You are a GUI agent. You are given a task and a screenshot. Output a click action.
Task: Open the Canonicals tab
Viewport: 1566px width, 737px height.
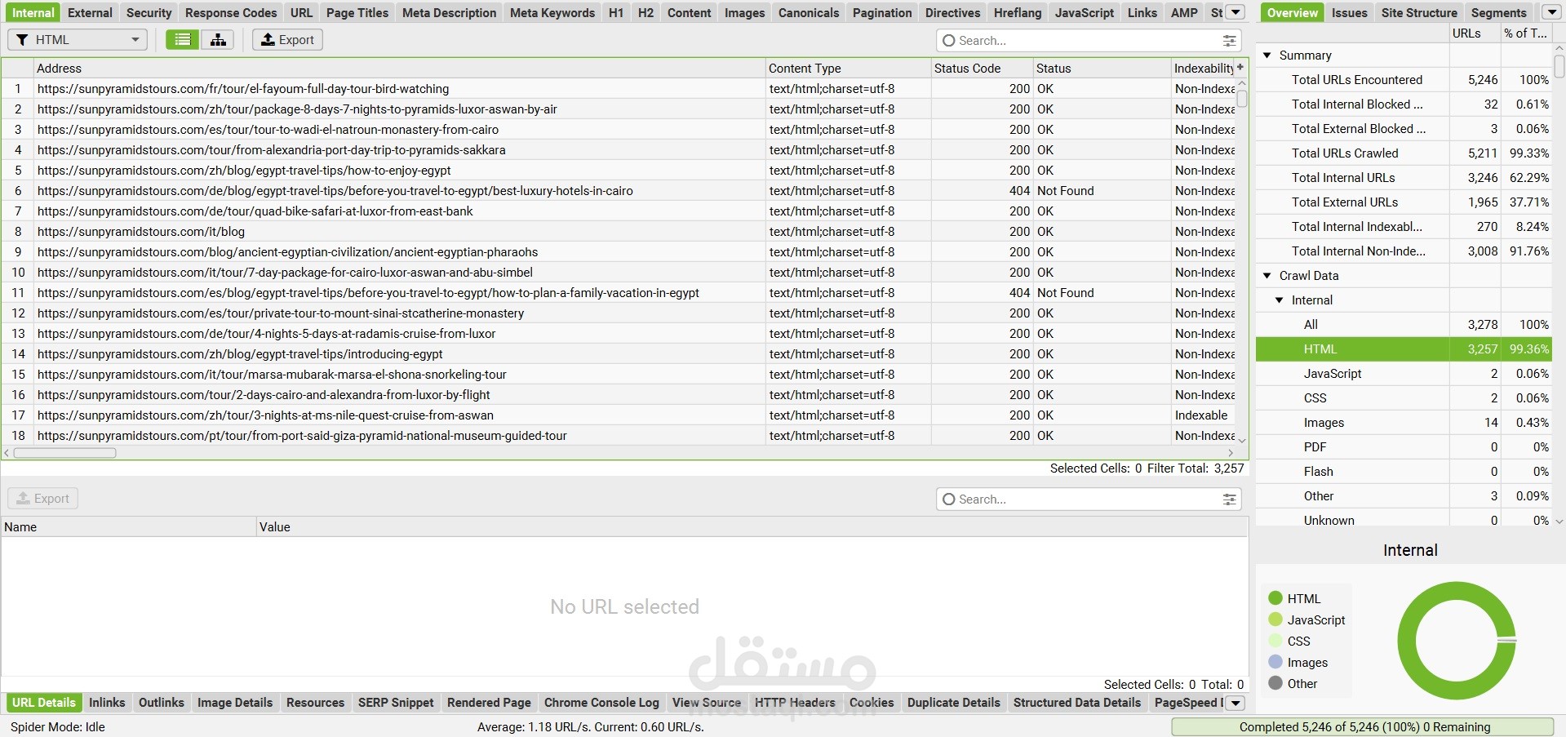coord(809,12)
